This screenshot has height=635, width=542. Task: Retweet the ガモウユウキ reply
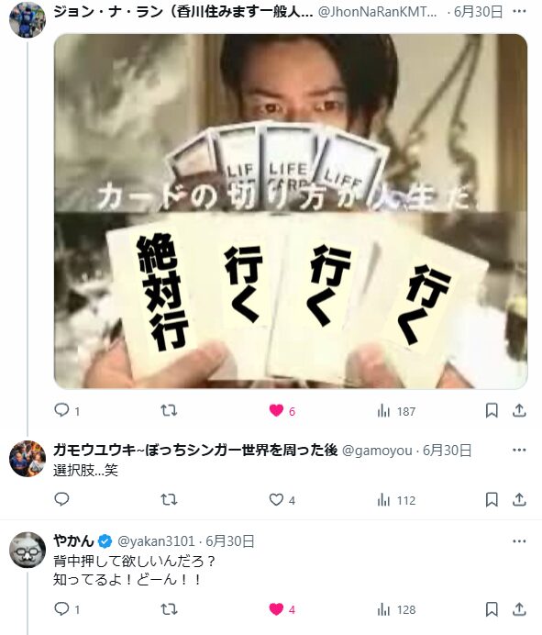[169, 500]
